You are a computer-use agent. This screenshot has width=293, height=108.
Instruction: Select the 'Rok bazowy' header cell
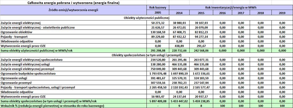coord(158,8)
